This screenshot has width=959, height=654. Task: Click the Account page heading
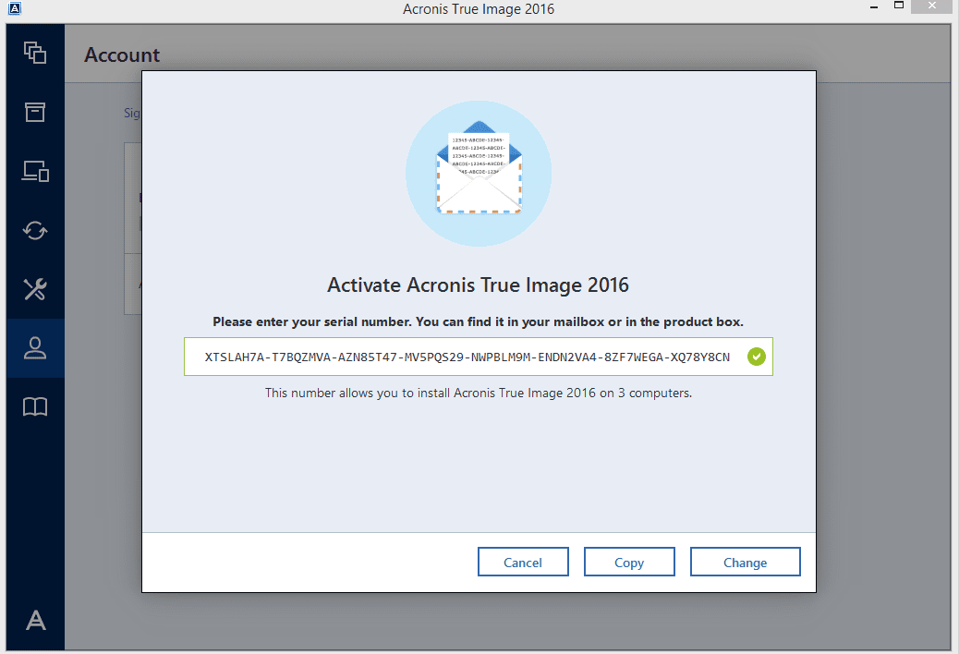121,55
